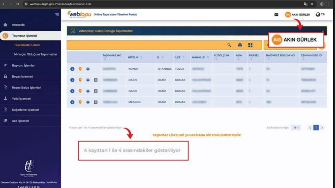Click info icon for the Tuzla KONUT row
335x188 pixels.
[x=72, y=69]
